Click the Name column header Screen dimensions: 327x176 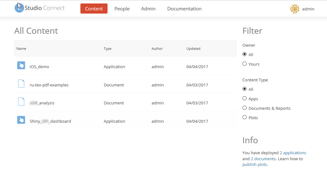click(x=21, y=49)
